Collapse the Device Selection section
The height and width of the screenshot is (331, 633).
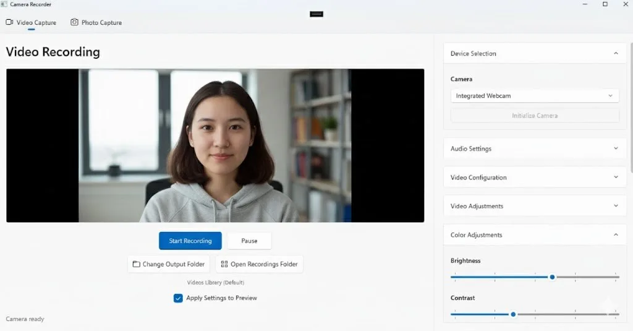tap(535, 53)
